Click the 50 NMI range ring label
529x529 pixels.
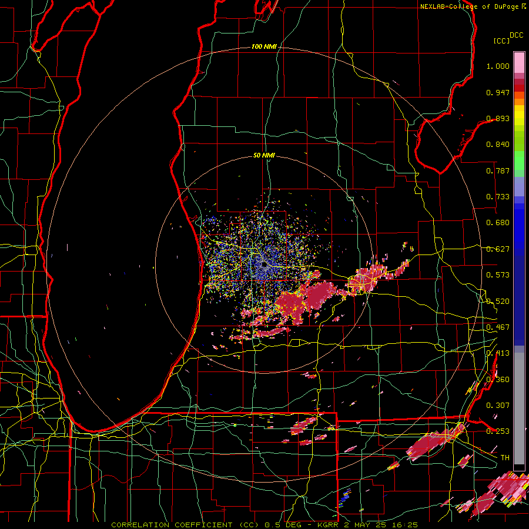pos(264,155)
